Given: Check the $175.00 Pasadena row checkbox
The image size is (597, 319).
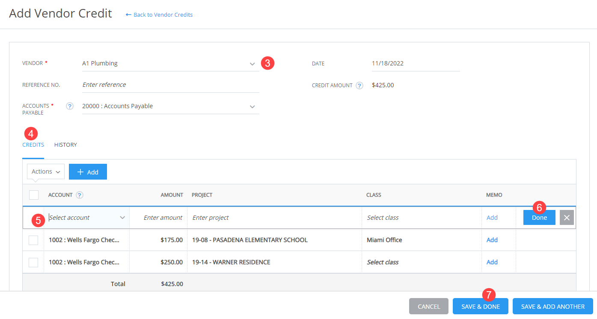Looking at the screenshot, I should [33, 240].
